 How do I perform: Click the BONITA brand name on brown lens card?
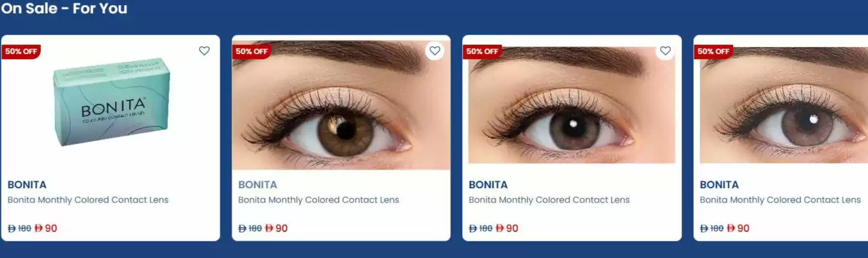point(258,184)
